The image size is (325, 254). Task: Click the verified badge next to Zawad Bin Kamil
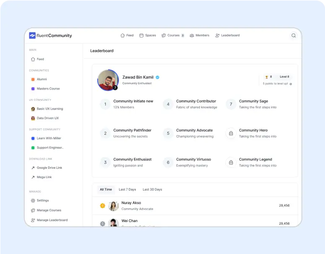pos(158,77)
